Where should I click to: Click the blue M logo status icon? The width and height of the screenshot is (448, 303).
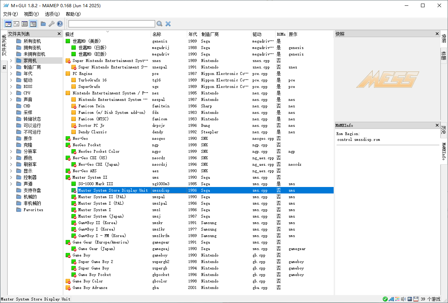(391, 299)
